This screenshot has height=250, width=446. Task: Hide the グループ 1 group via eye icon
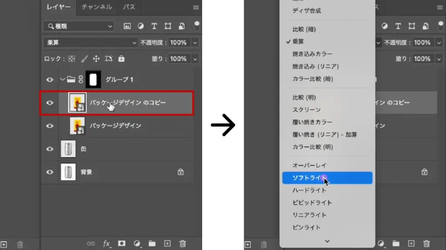point(50,79)
